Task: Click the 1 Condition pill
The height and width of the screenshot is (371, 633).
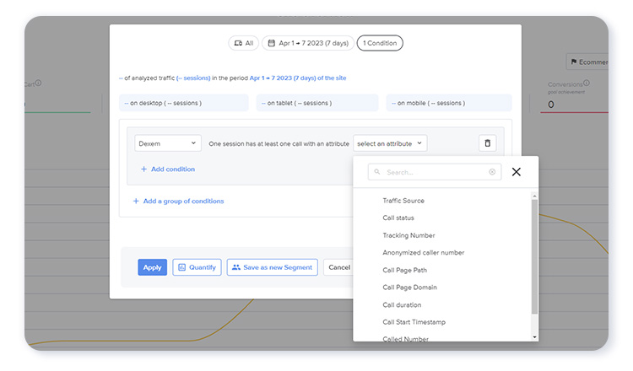Action: point(380,43)
